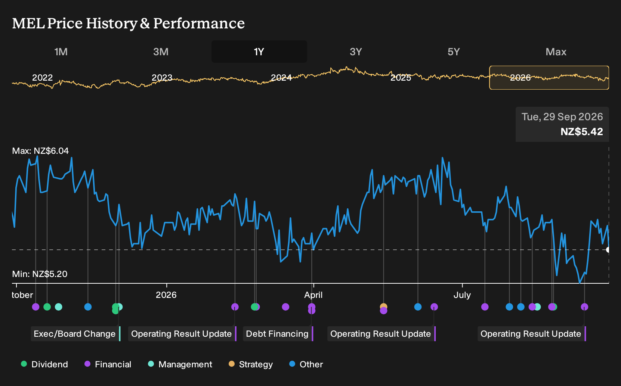Click the white current-price point on chart

click(x=609, y=250)
